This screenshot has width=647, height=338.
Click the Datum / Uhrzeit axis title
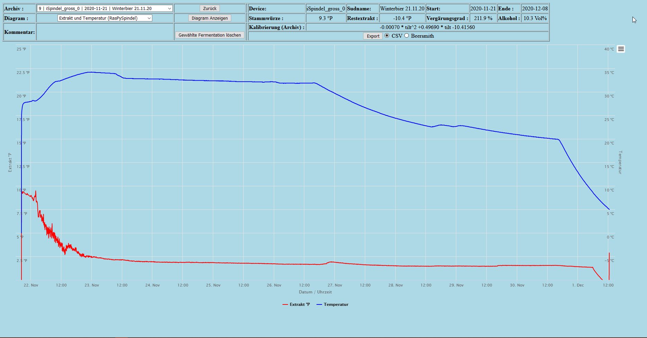point(315,292)
